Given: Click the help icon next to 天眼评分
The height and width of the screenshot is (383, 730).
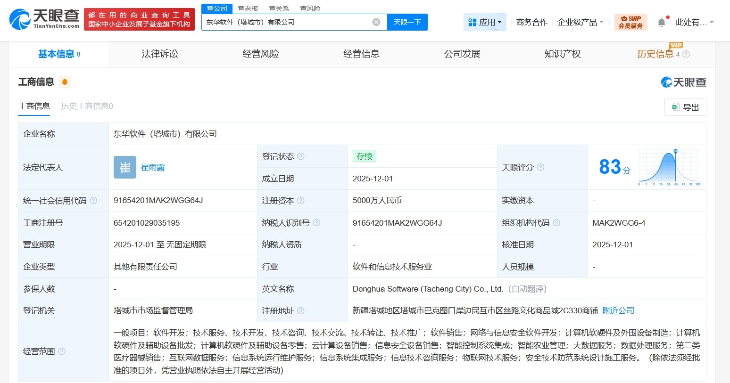Looking at the screenshot, I should (540, 167).
